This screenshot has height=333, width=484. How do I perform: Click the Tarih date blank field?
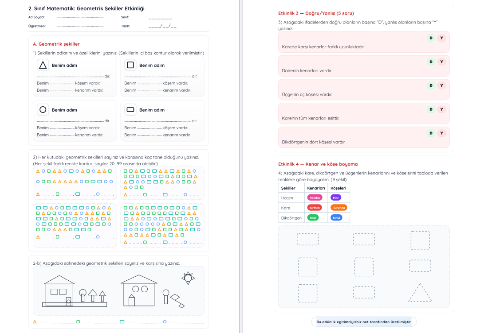[x=162, y=26]
